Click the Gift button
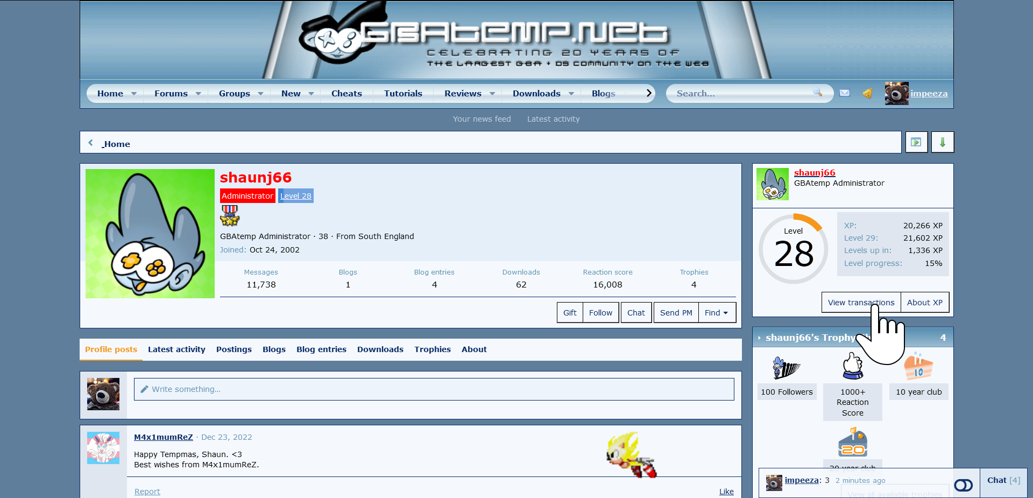1033x498 pixels. (x=570, y=313)
